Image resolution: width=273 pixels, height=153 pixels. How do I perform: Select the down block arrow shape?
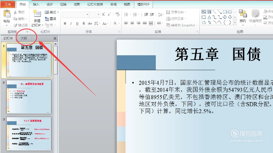coord(230,17)
